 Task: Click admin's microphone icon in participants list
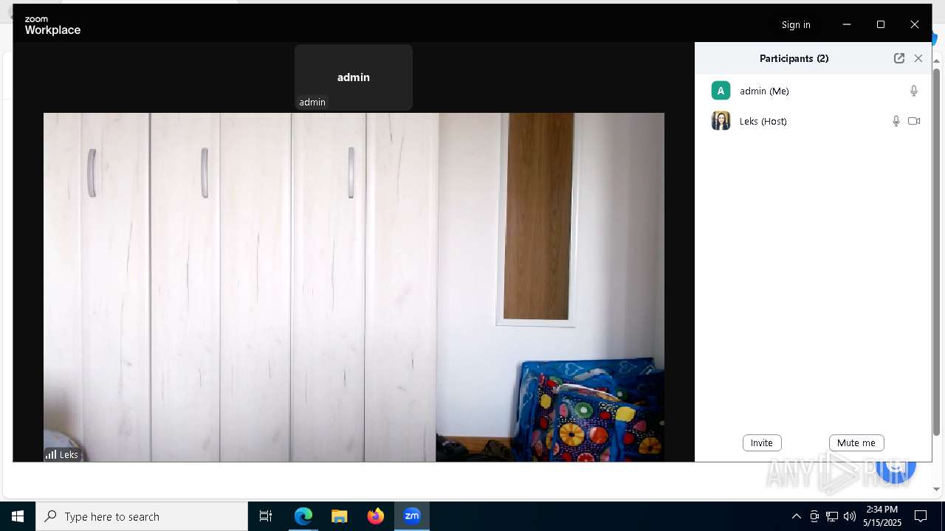point(914,91)
